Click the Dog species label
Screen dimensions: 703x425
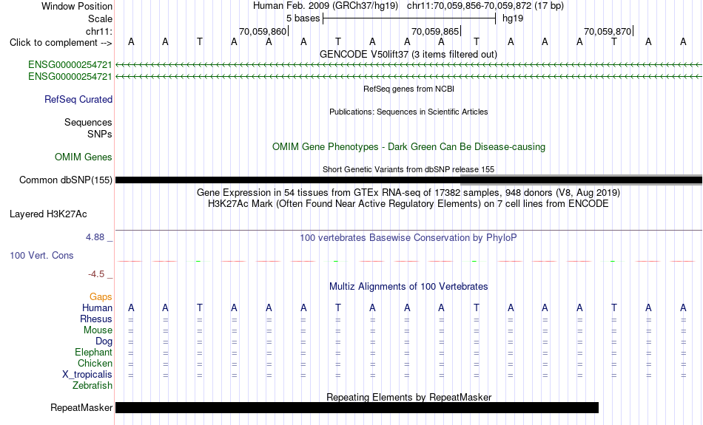[x=104, y=341]
